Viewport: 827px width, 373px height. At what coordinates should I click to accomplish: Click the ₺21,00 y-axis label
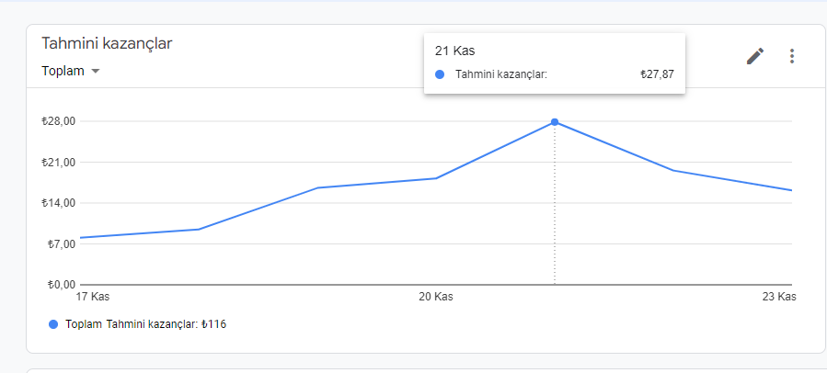click(x=57, y=163)
